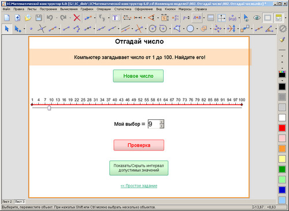This screenshot has width=289, height=211.
Task: Open the Справка menu
Action: [x=201, y=9]
